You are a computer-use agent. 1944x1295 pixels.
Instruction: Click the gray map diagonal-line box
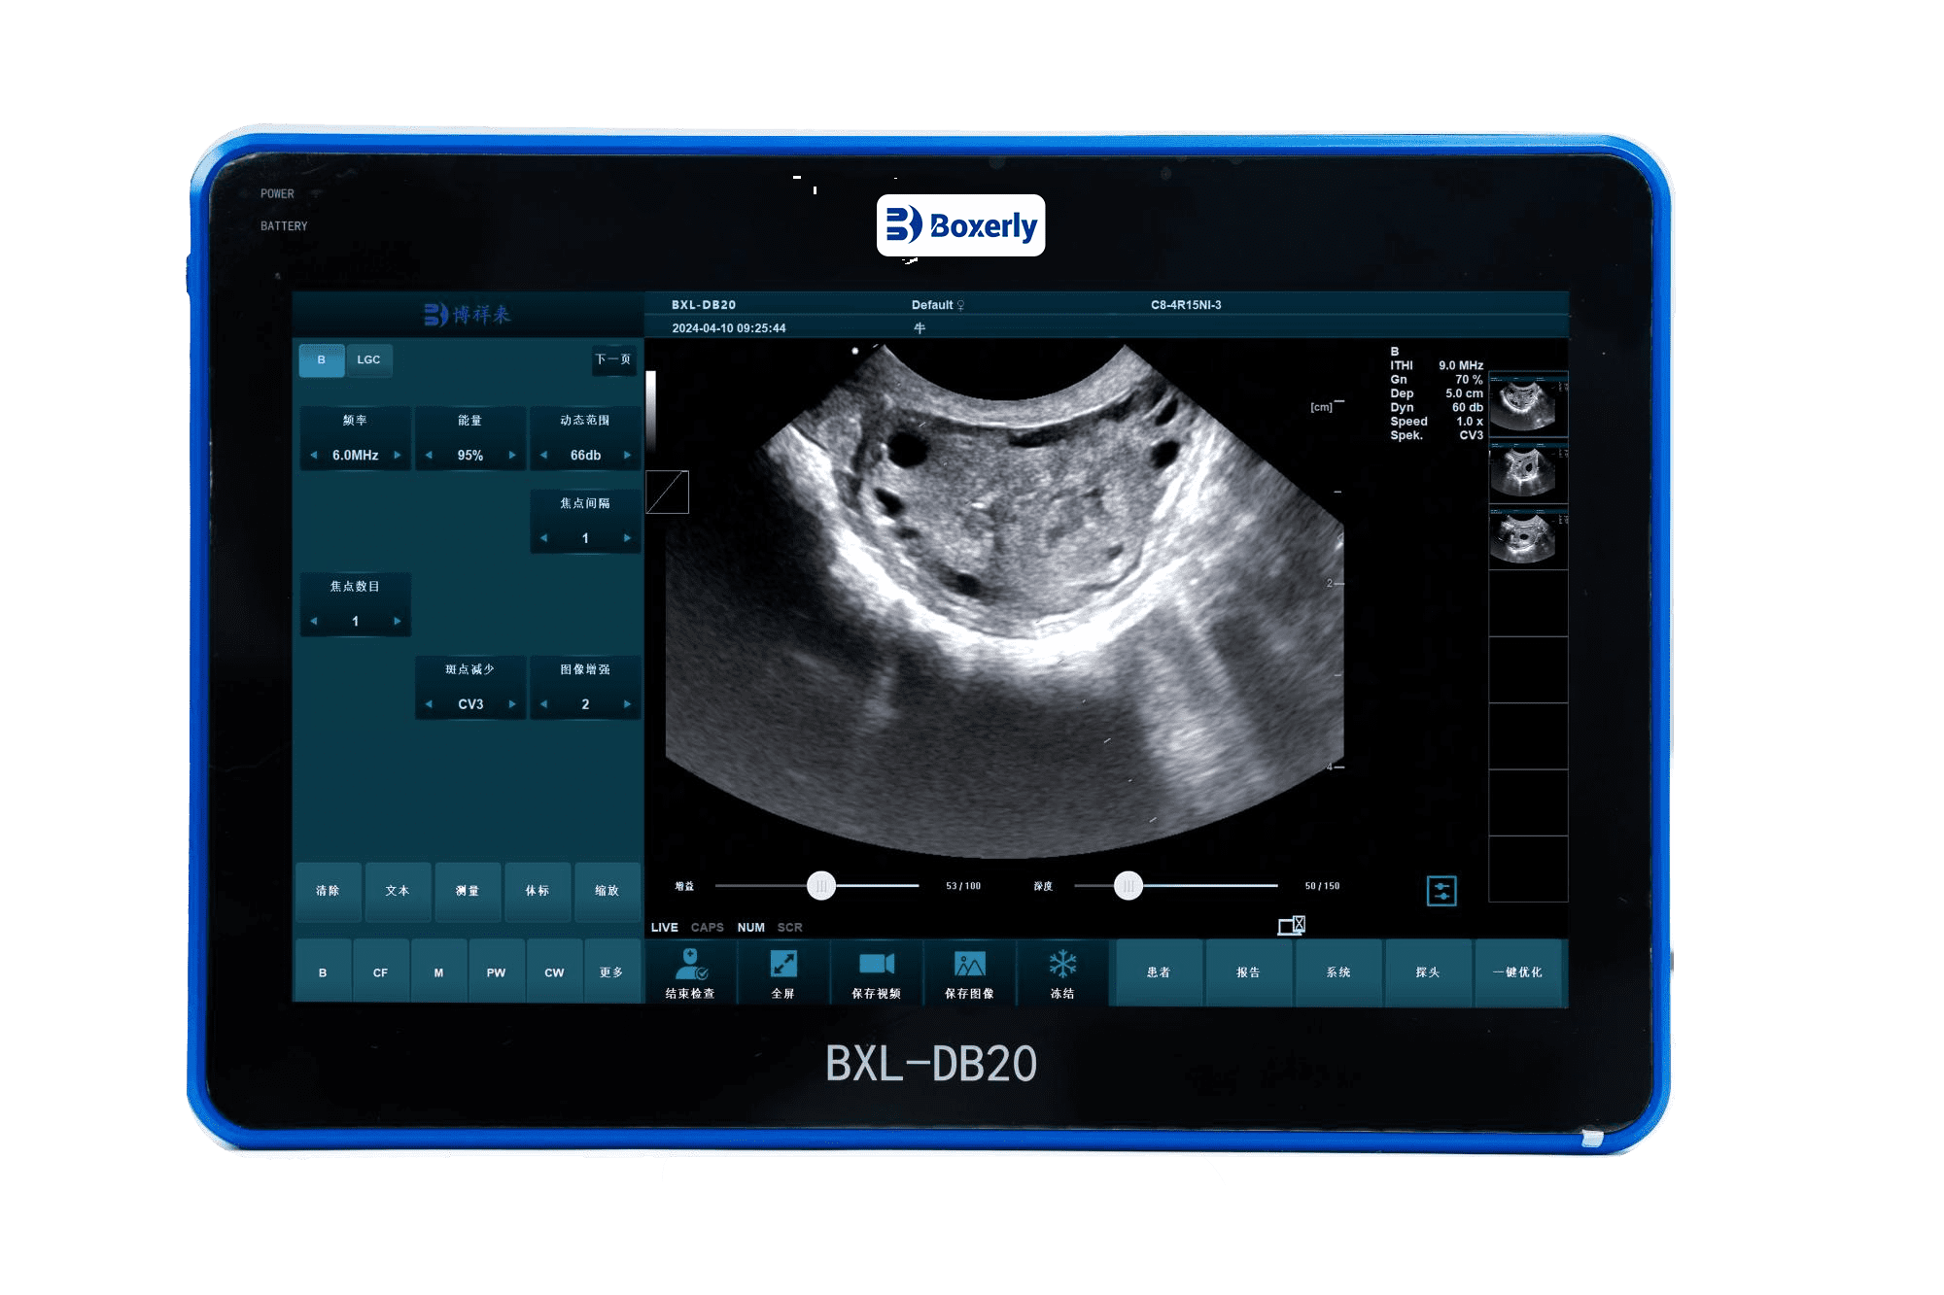pos(668,492)
